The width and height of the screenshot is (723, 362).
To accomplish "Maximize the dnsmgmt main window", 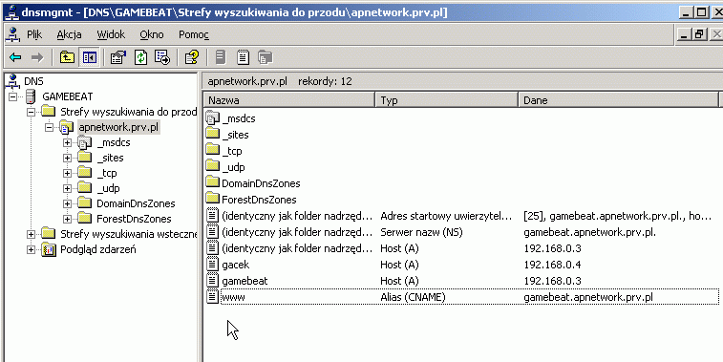I will coord(702,12).
